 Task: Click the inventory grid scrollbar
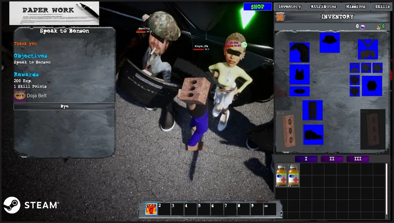387,188
